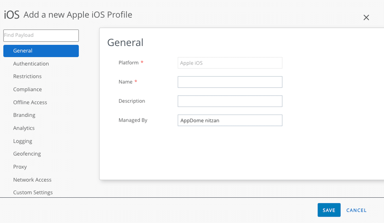Screen dimensions: 384x223
Task: Click the Managed By field
Action: 230,120
